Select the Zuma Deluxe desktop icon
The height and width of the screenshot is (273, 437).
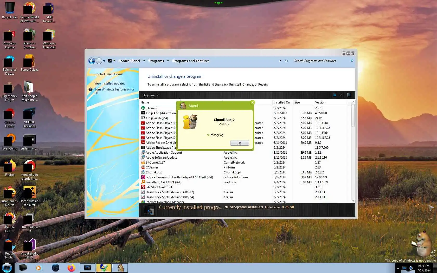[29, 63]
